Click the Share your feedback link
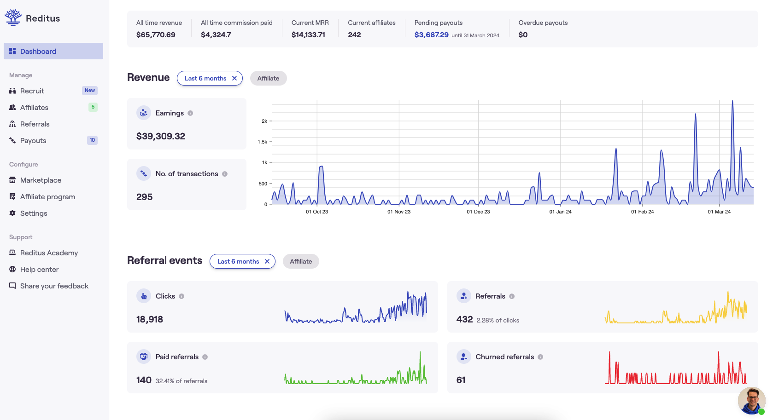This screenshot has height=420, width=773. (54, 286)
